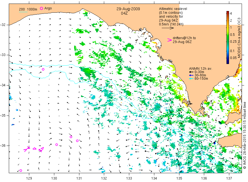
Task: Select the Argo float marker near 130.9E, 35.8S
Action: 77,141
